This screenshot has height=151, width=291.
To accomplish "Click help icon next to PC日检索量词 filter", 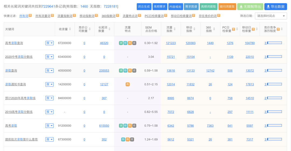I will [166, 16].
